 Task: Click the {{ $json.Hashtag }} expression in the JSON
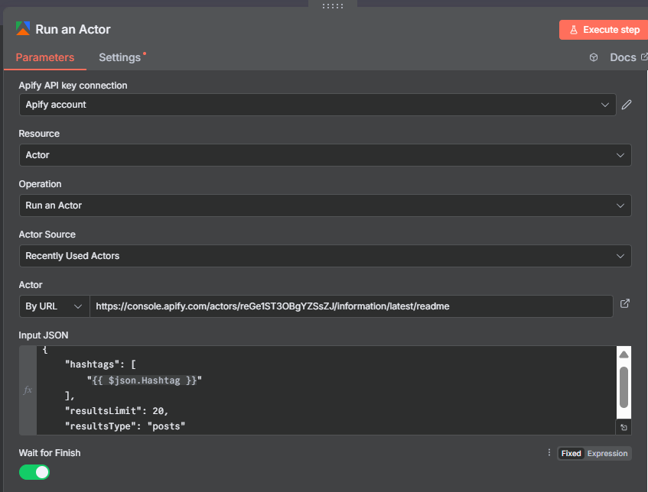pos(145,380)
